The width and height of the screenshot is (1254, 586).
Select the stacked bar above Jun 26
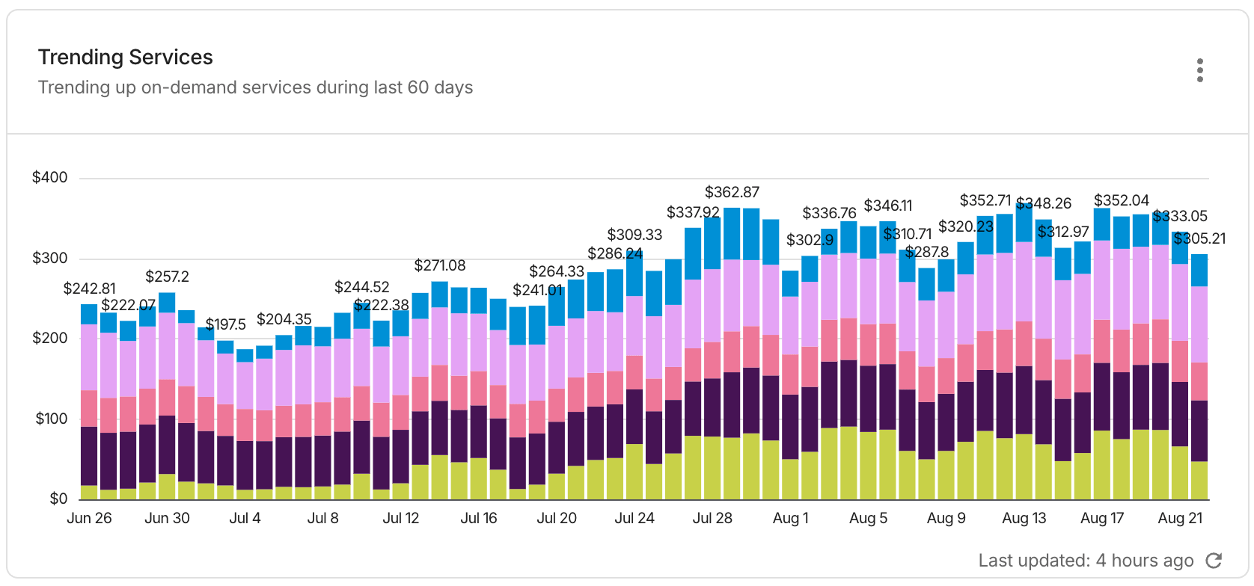pyautogui.click(x=89, y=402)
